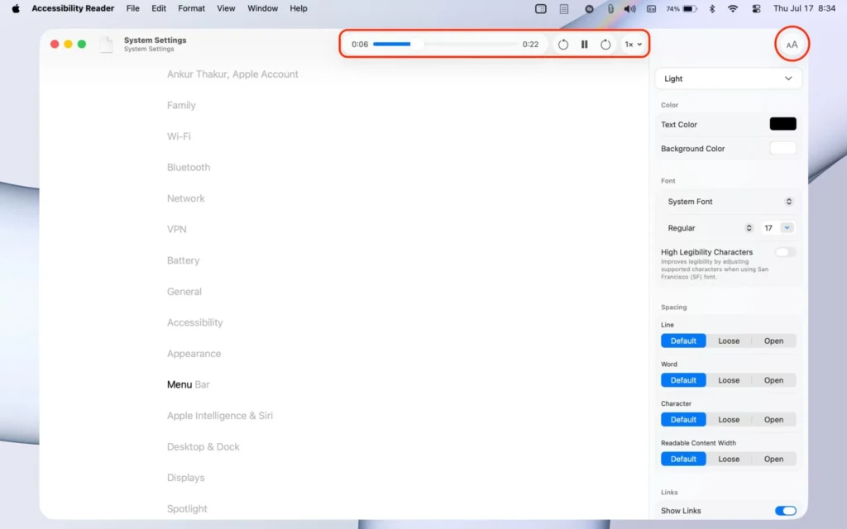Pause the spoken content playback

pos(584,45)
